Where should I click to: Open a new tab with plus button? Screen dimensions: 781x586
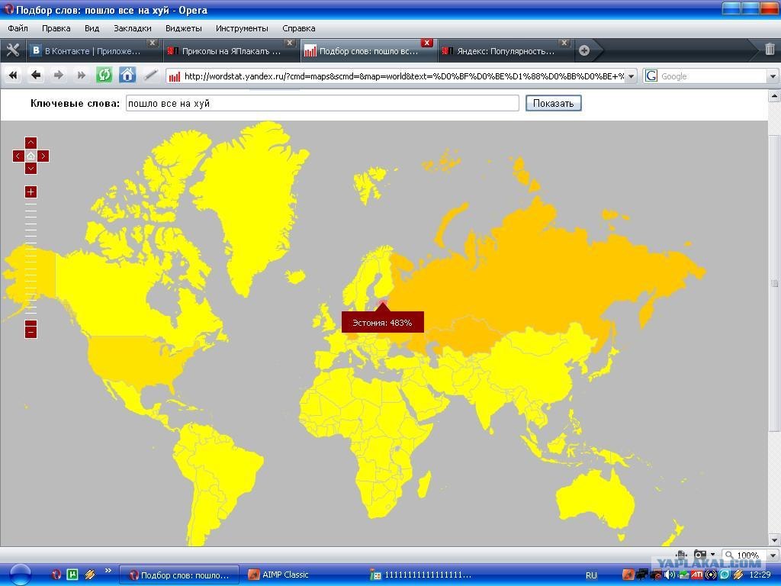tap(584, 50)
